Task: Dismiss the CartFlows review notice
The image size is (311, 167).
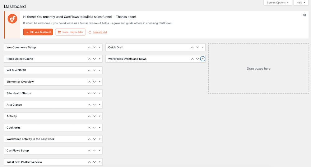Action: pos(304,15)
